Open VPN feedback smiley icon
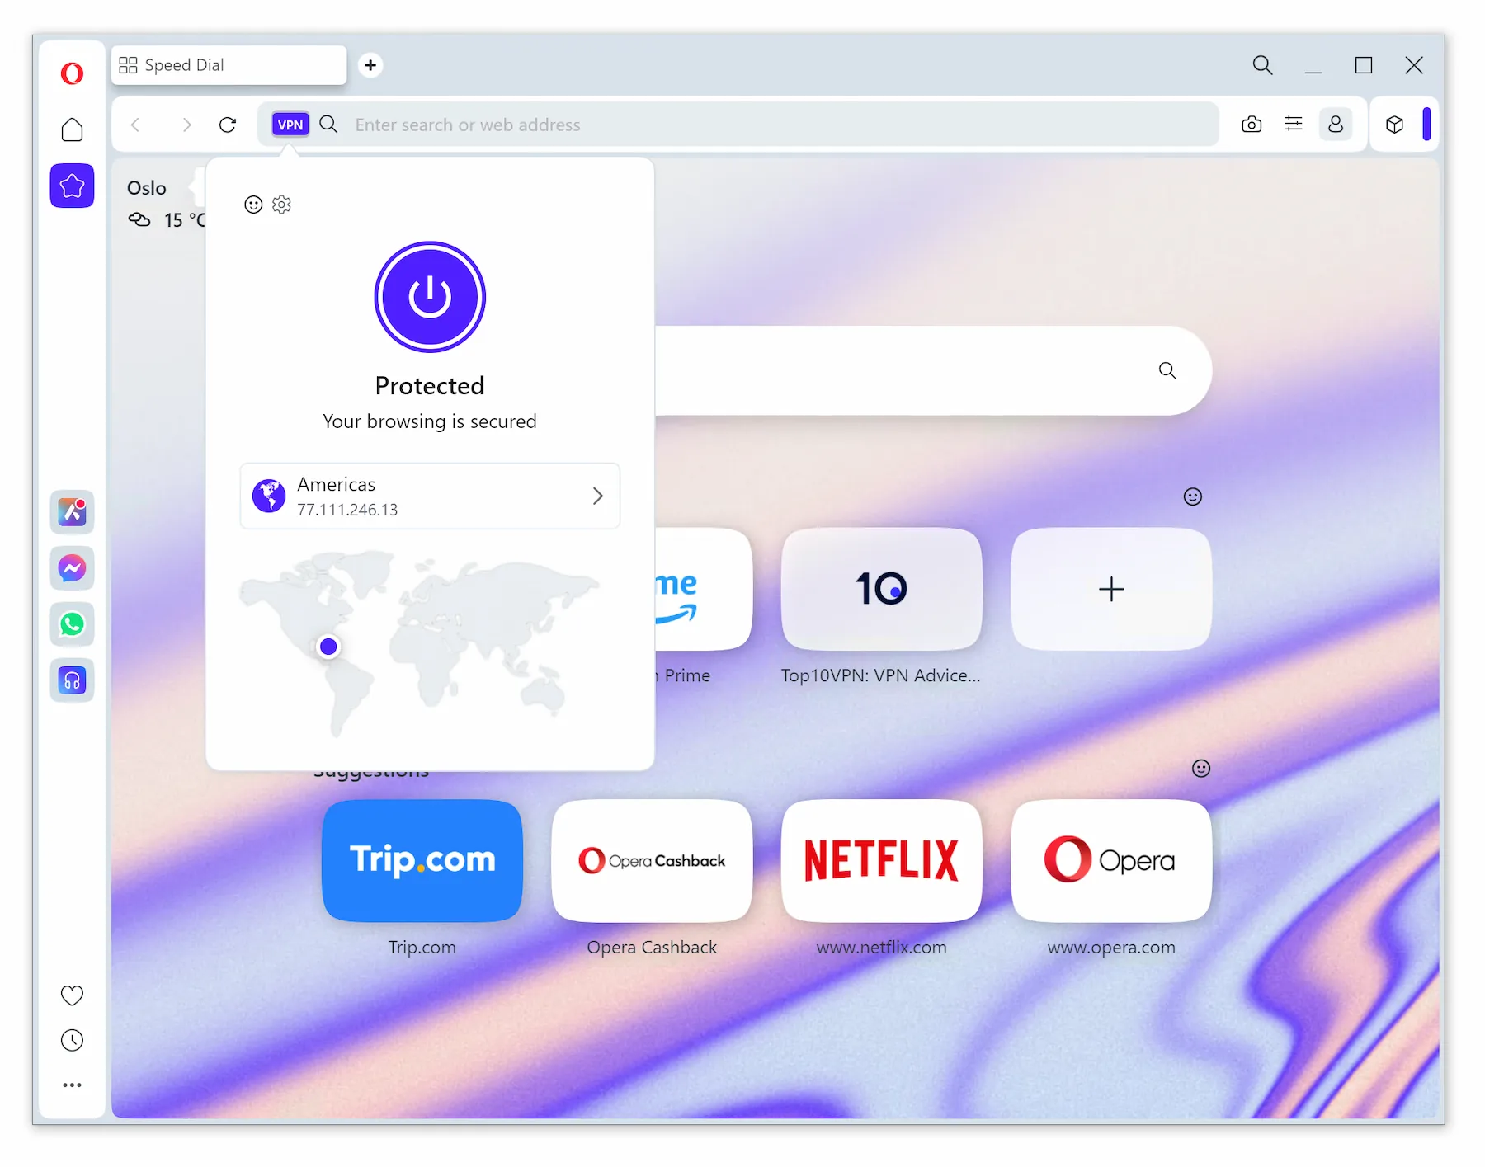1485x1167 pixels. pyautogui.click(x=253, y=205)
